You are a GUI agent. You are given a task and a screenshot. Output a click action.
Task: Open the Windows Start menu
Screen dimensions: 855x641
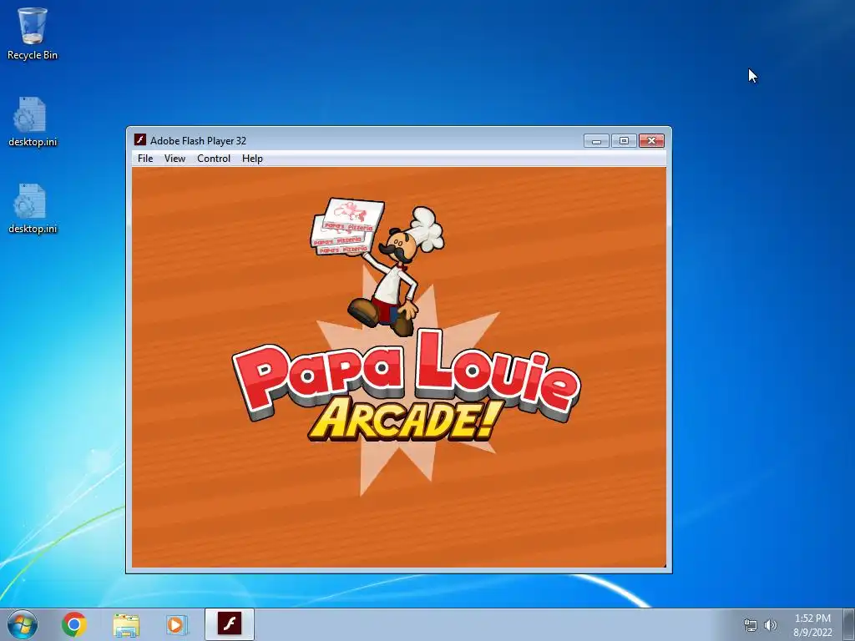23,624
